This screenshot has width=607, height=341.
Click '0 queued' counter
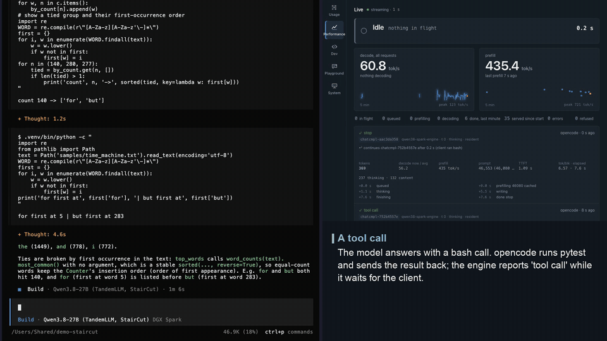click(391, 119)
